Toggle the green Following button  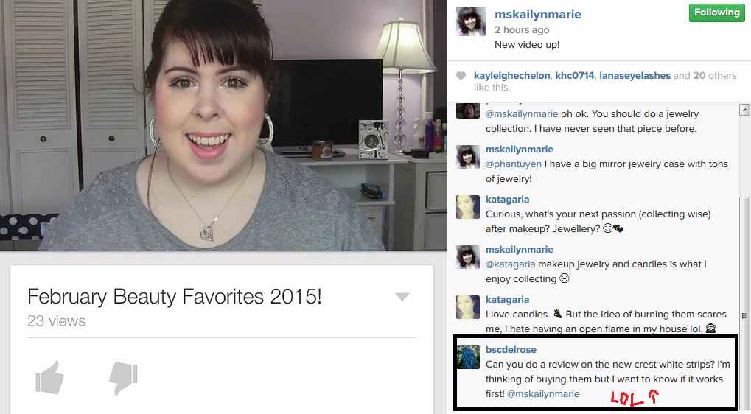[717, 13]
